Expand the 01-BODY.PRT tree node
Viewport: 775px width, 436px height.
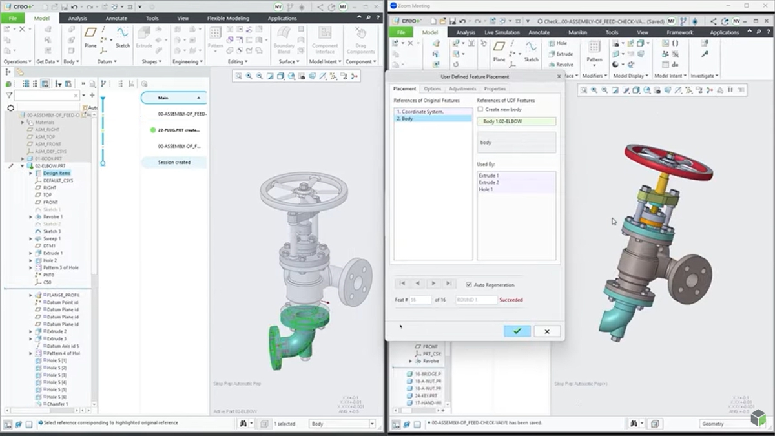click(23, 158)
